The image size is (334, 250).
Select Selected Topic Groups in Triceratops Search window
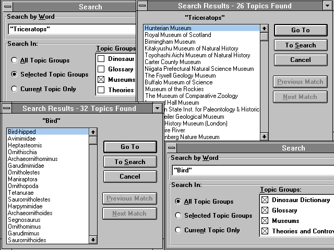pos(50,74)
